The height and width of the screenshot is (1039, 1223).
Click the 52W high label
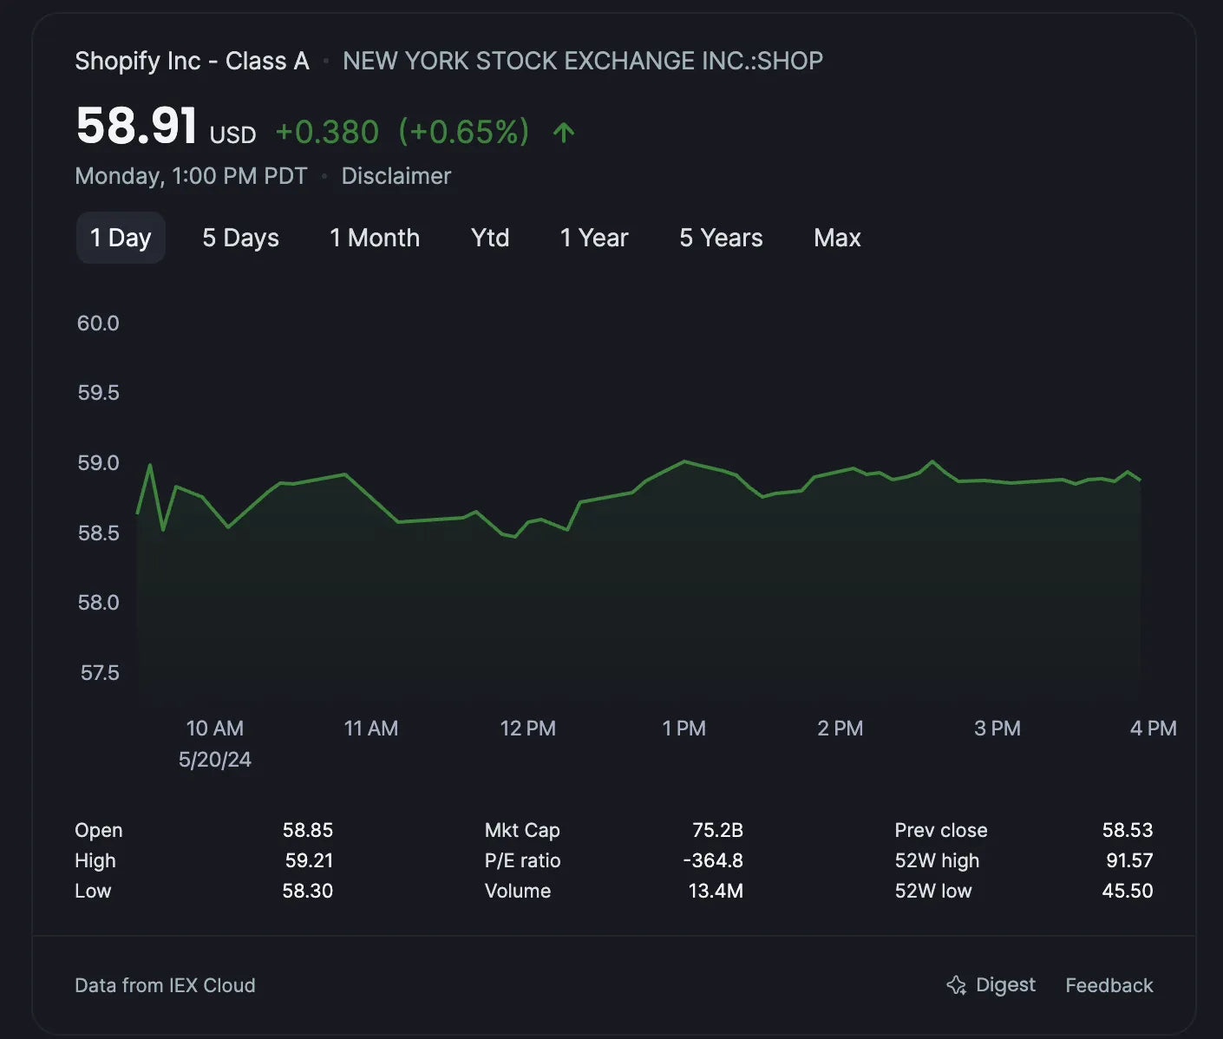click(937, 860)
